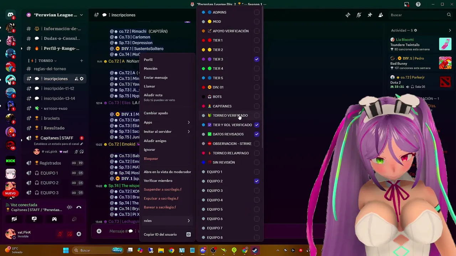Open Kick server icon in sidebar
Viewport: 456px width, 256px height.
coord(10,161)
